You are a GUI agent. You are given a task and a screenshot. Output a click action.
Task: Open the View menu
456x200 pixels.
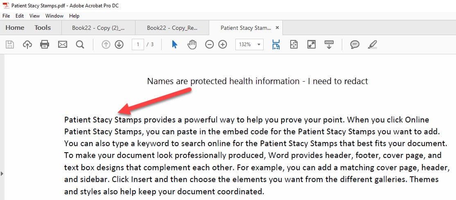click(x=35, y=16)
